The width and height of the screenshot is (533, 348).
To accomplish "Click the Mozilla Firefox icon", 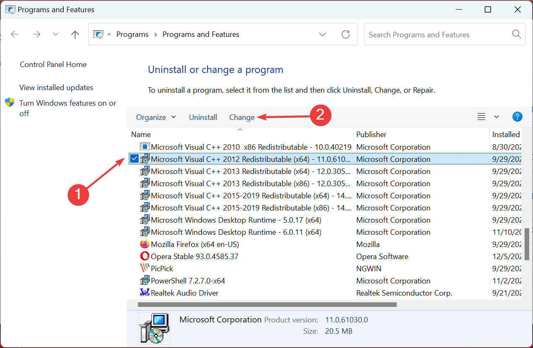I will (144, 244).
